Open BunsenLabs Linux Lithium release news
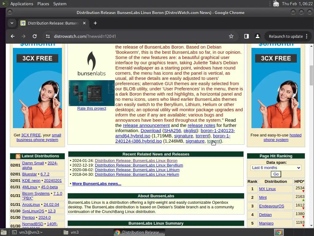The height and width of the screenshot is (236, 314). click(x=137, y=170)
